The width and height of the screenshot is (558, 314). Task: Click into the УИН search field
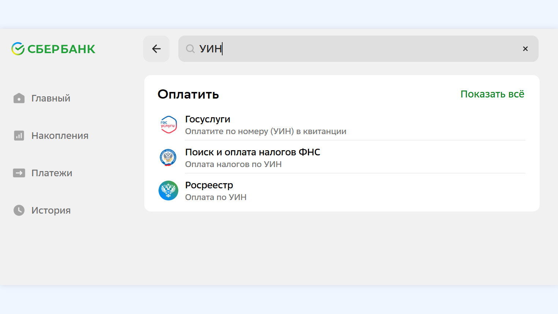(x=358, y=49)
